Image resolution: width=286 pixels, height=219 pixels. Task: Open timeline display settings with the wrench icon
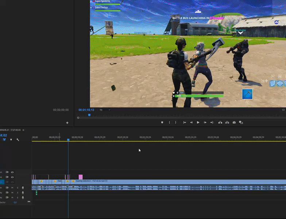[x=18, y=139]
